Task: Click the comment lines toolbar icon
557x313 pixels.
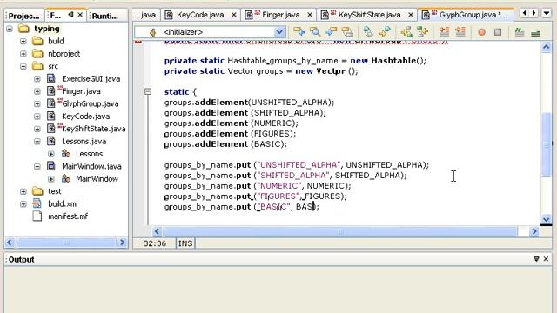Action: [x=520, y=32]
